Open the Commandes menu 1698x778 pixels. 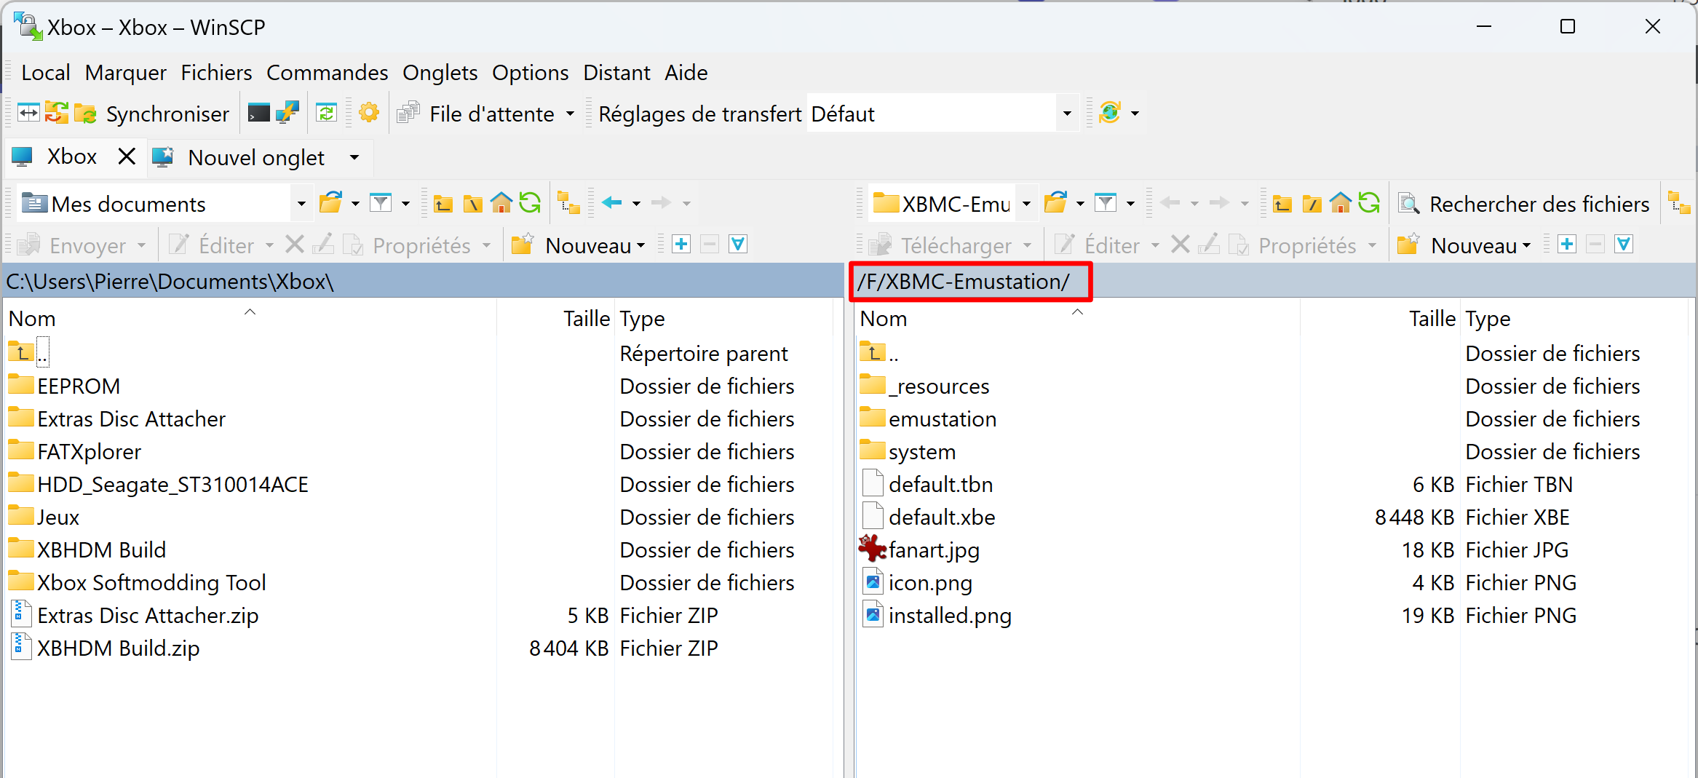click(x=328, y=73)
